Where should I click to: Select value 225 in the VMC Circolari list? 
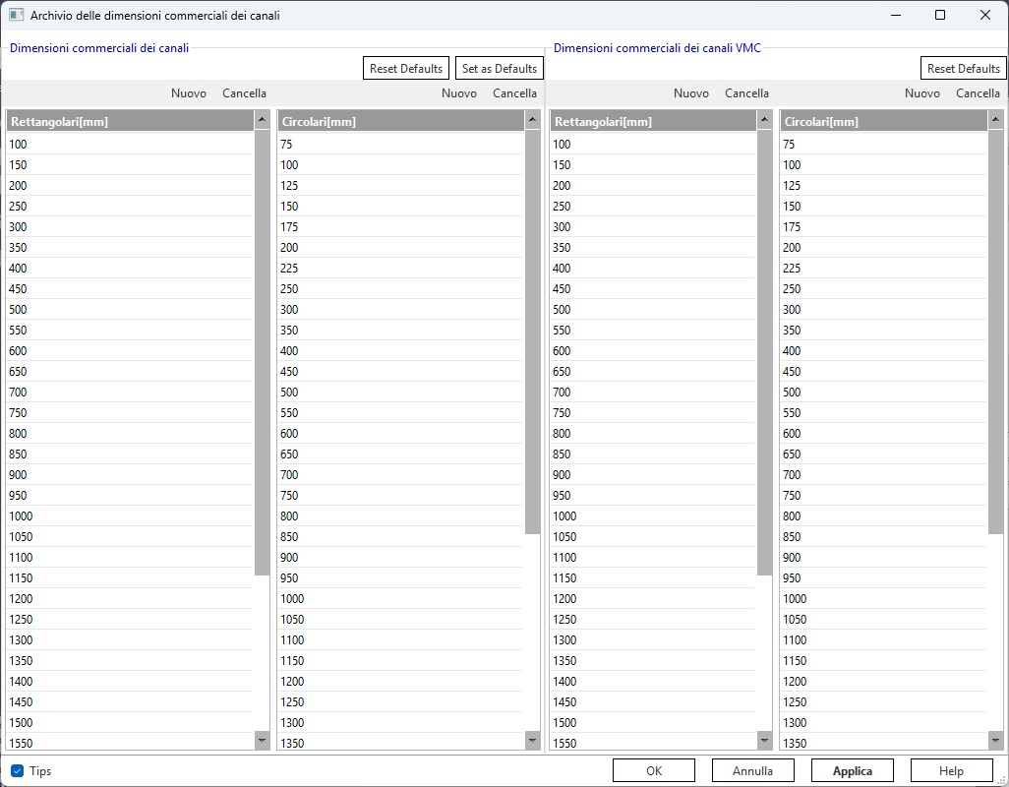click(792, 269)
